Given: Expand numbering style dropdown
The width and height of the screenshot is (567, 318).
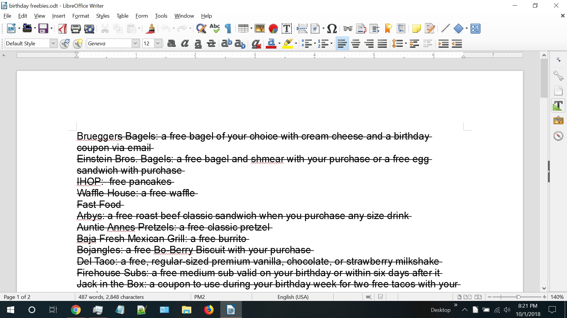Looking at the screenshot, I should click(331, 44).
